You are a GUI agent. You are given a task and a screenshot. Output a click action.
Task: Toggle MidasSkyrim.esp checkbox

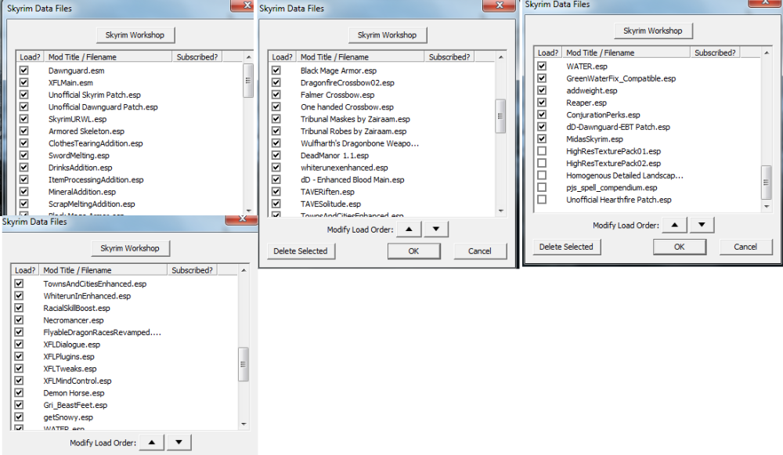[542, 139]
